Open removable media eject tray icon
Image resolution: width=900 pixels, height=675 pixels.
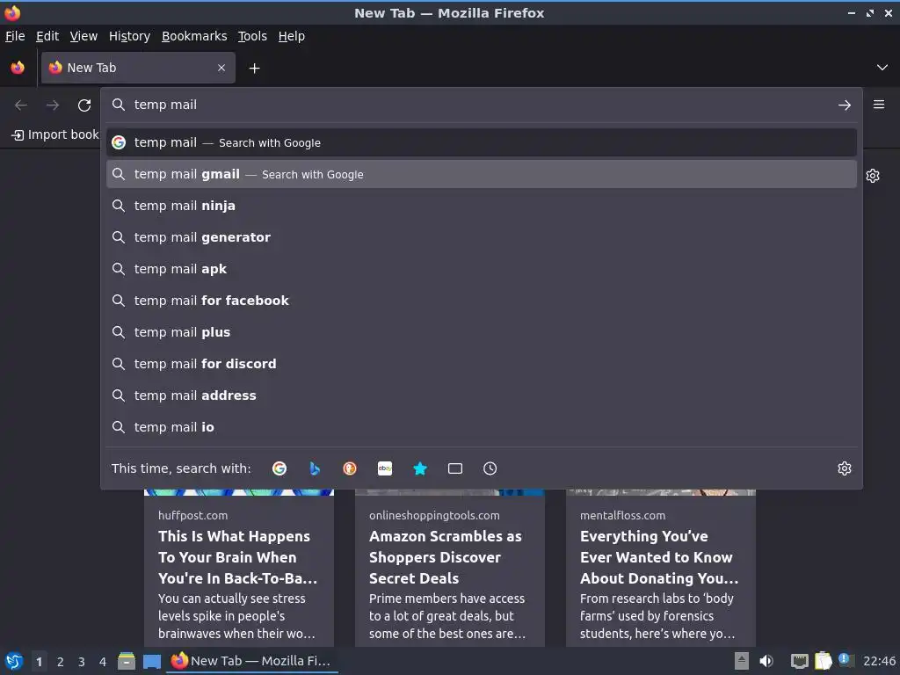[742, 661]
